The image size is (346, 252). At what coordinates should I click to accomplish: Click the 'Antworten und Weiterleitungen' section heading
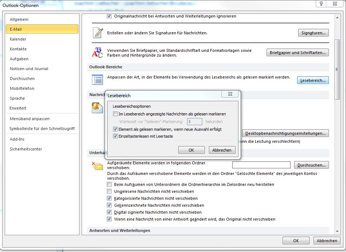coord(120,230)
